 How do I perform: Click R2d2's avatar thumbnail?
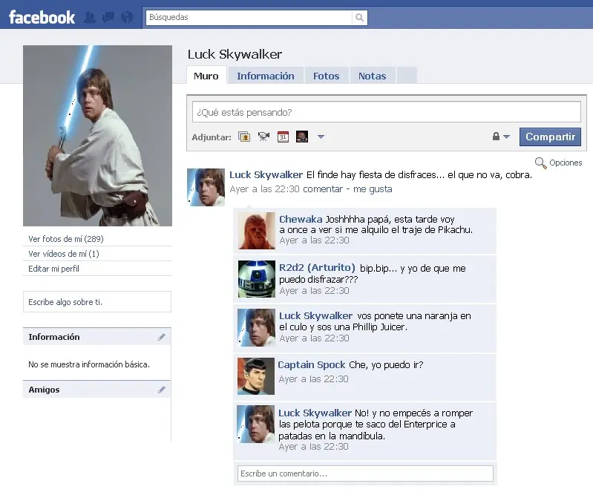click(x=256, y=279)
